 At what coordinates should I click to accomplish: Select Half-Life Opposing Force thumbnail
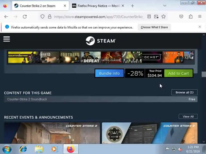pyautogui.click(x=132, y=57)
